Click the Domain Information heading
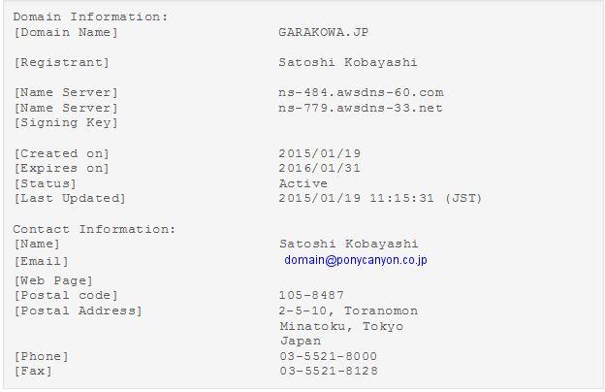The width and height of the screenshot is (605, 392). [91, 16]
